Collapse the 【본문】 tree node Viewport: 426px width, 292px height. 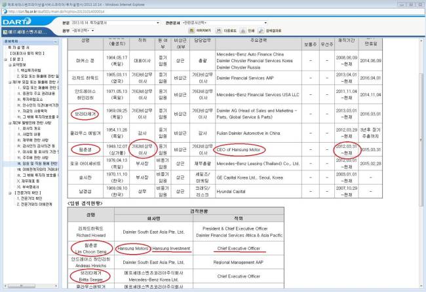[x=6, y=59]
